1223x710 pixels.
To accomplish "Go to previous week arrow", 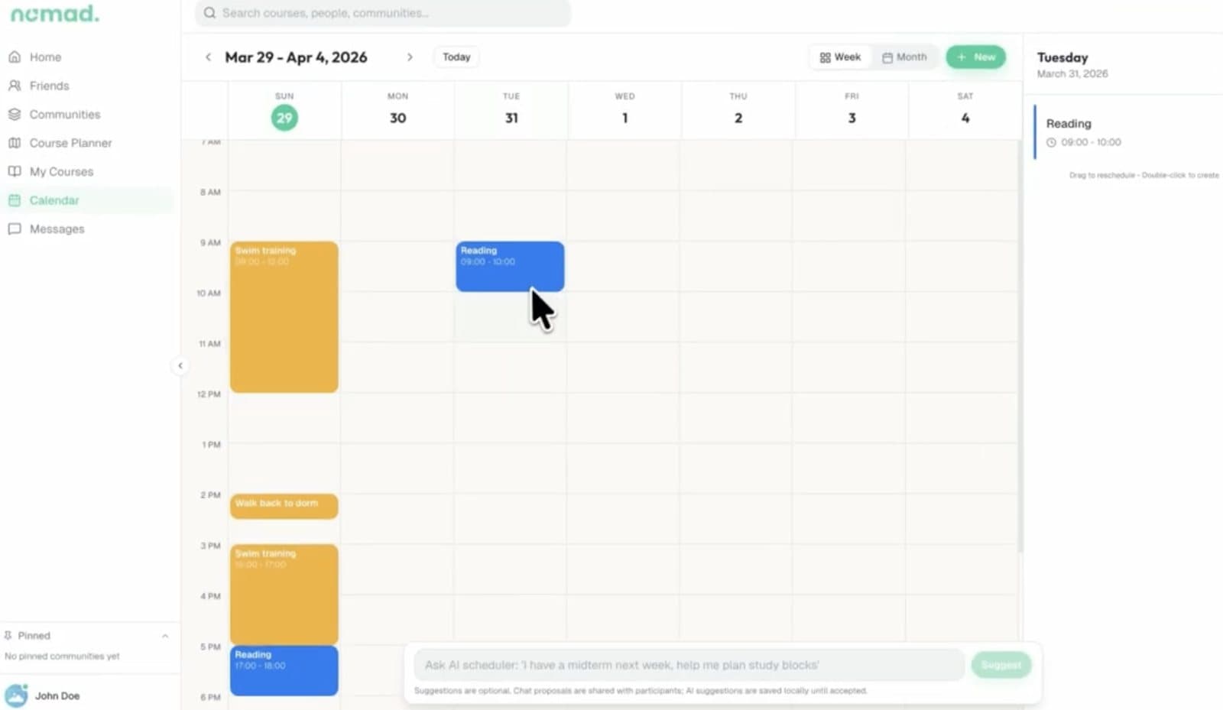I will pos(208,57).
